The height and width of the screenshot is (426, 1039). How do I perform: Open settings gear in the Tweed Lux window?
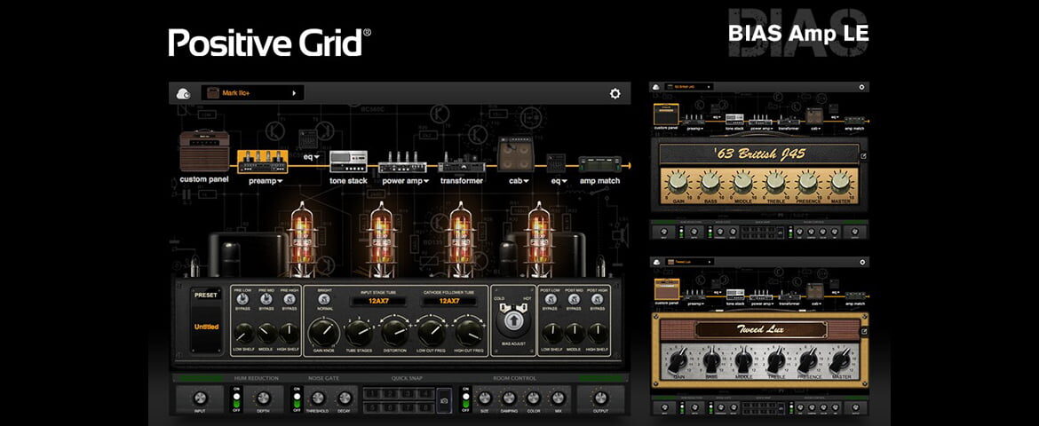[x=861, y=263]
